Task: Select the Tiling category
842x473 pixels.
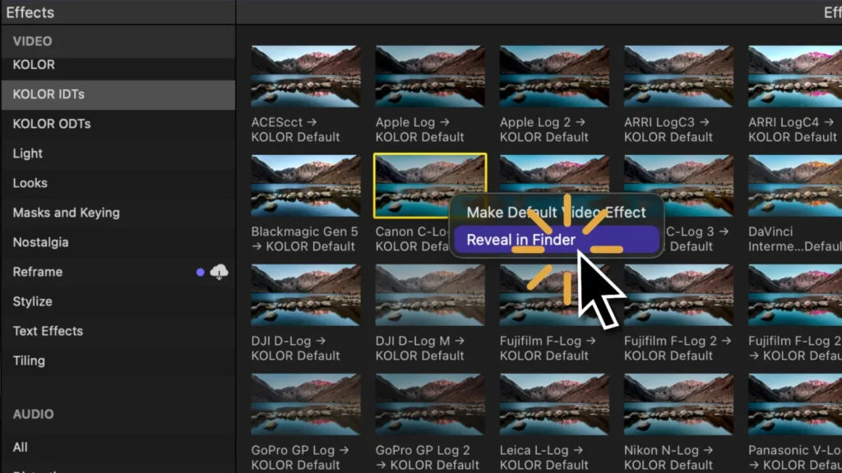Action: [x=118, y=360]
